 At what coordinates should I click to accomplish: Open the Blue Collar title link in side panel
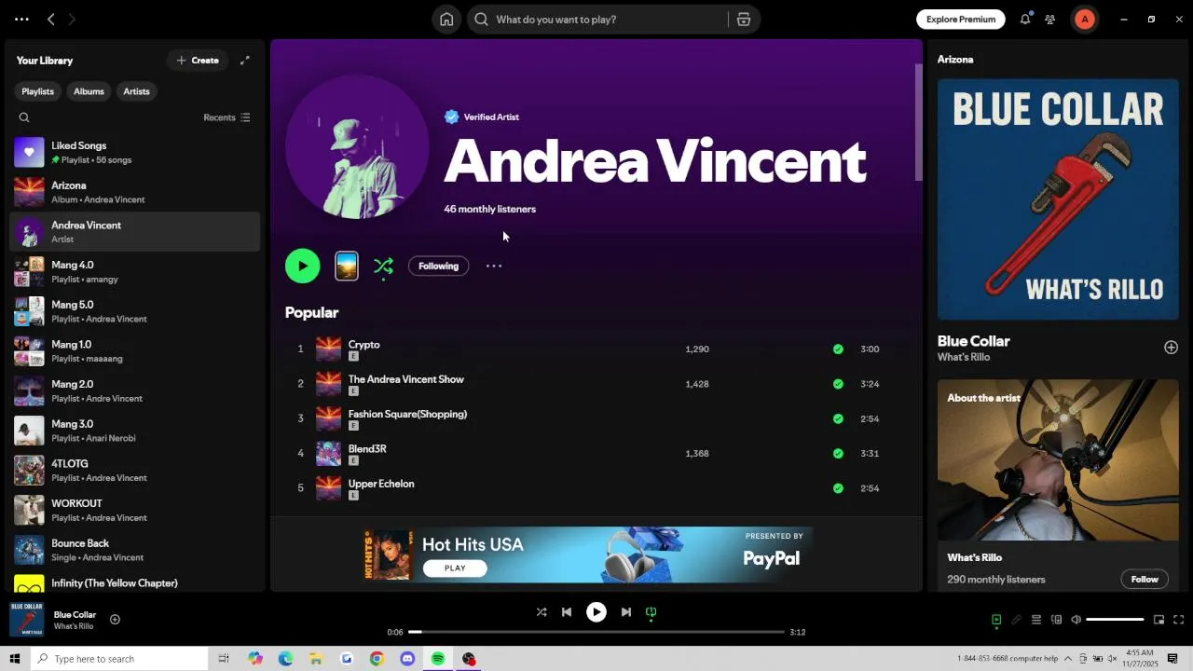(974, 341)
